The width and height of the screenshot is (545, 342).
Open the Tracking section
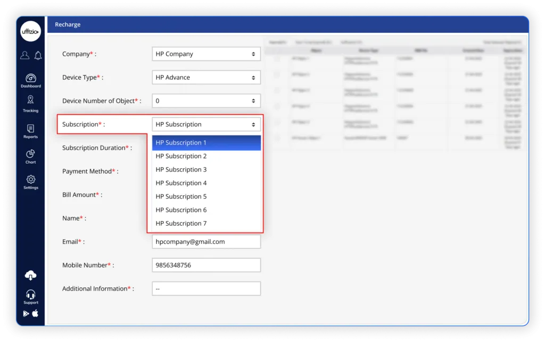(x=31, y=104)
